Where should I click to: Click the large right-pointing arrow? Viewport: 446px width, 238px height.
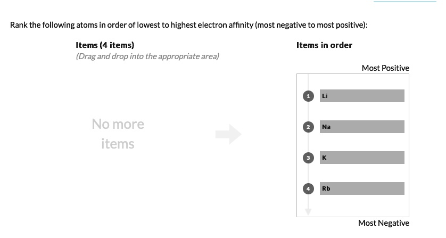click(x=228, y=134)
